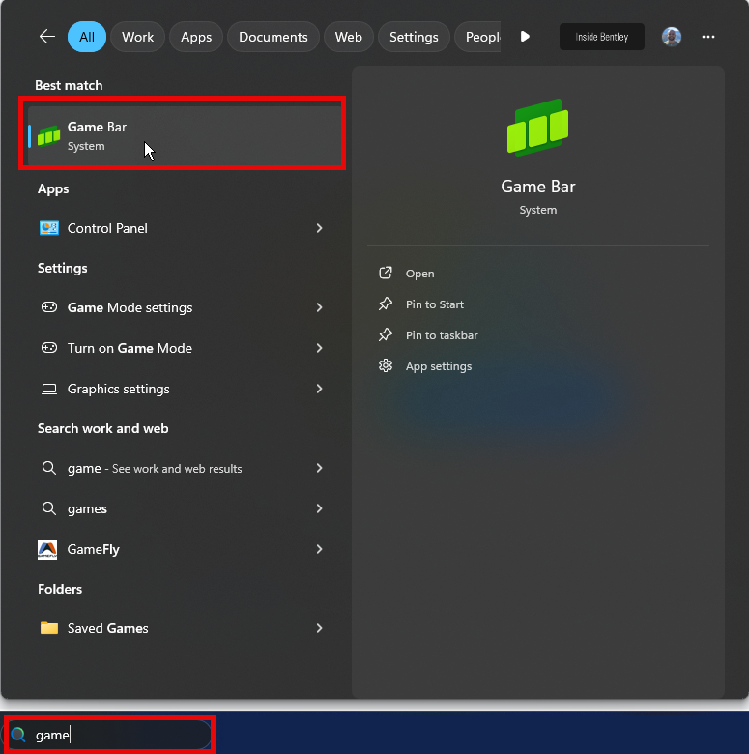Expand the Turn on Game Mode chevron
The image size is (749, 754).
pyautogui.click(x=319, y=348)
